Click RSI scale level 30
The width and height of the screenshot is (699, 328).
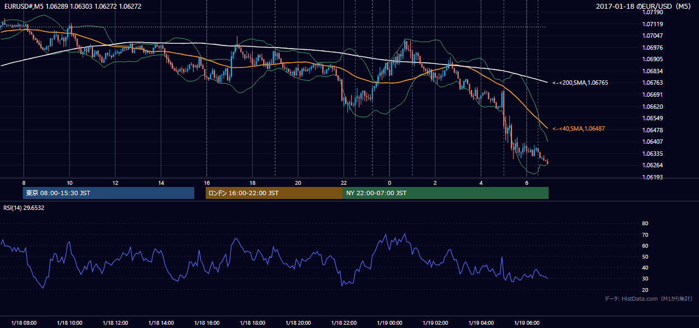[x=645, y=279]
